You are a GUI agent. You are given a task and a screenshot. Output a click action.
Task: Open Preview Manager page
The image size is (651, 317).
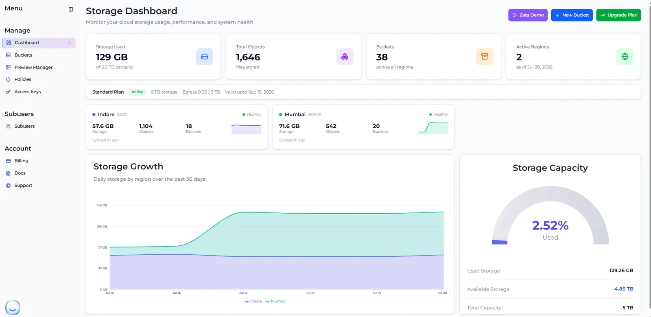point(33,67)
